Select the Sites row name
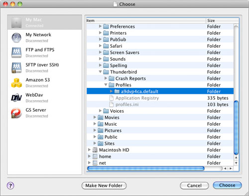Image resolution: width=249 pixels, height=196 pixels. pos(110,143)
